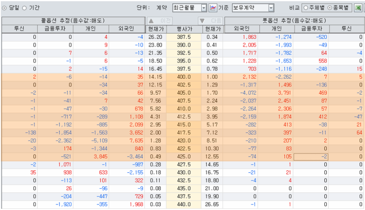Open the 최근월물 contract dropdown
Image resolution: width=365 pixels, height=210 pixels.
[x=204, y=8]
